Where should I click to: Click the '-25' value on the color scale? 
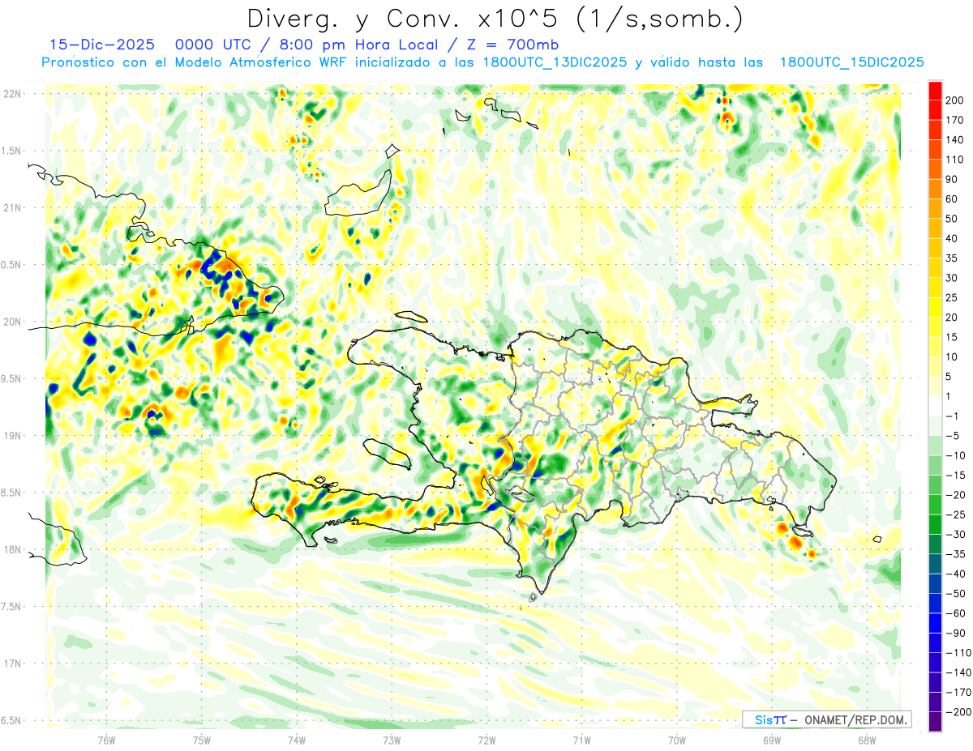click(958, 514)
